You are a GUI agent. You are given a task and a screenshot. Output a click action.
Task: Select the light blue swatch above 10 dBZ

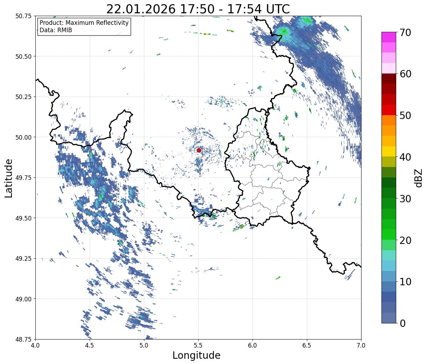pyautogui.click(x=389, y=276)
